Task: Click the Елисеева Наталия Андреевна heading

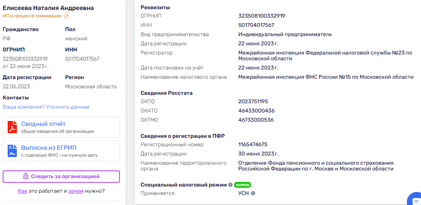Action: [48, 8]
